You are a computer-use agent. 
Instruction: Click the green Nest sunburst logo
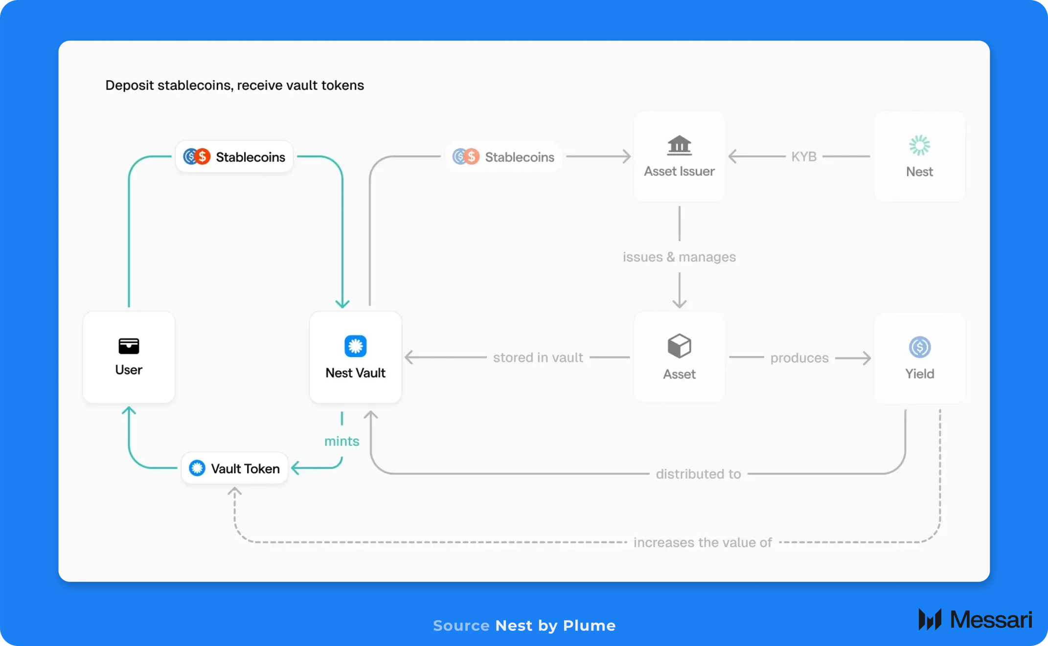(x=919, y=145)
